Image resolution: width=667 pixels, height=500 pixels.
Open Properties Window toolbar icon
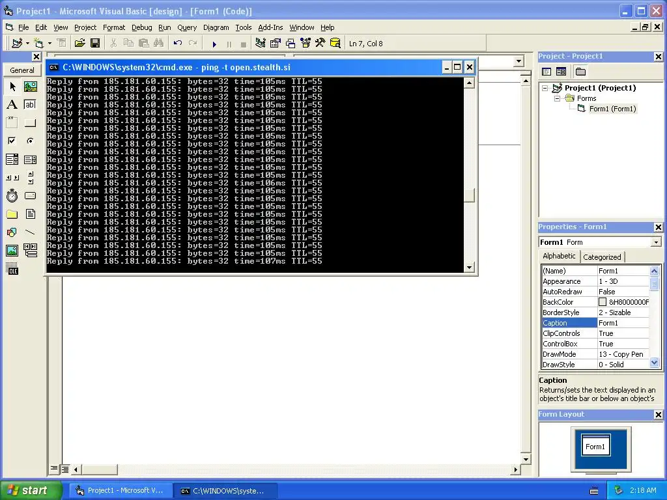click(x=276, y=43)
